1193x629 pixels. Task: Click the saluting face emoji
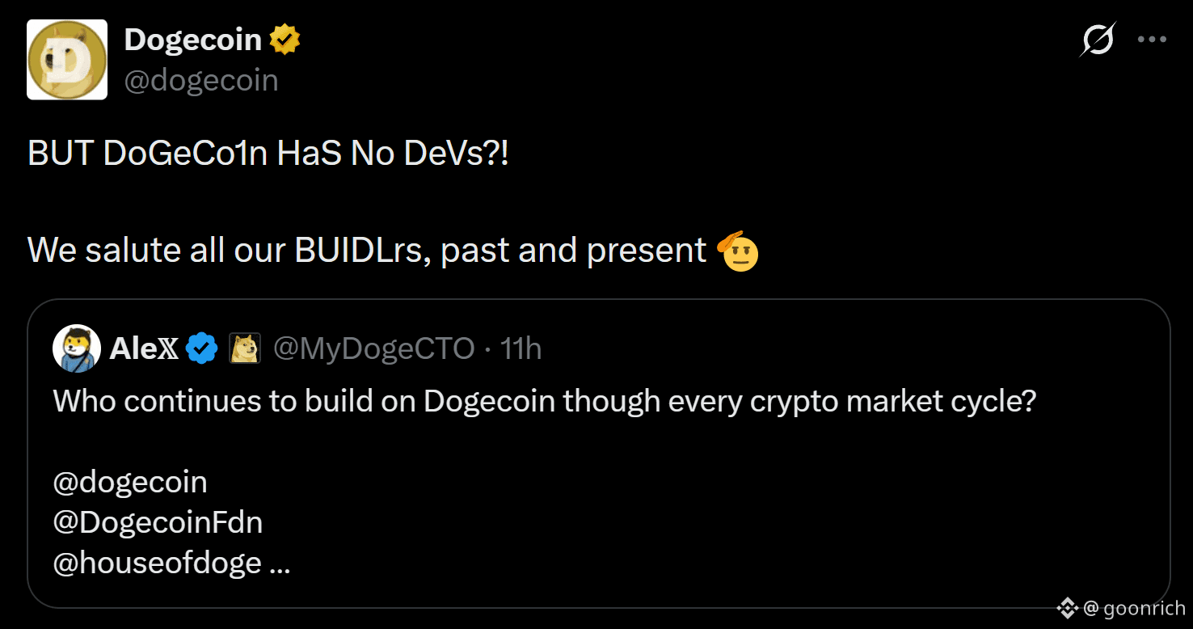(x=738, y=251)
